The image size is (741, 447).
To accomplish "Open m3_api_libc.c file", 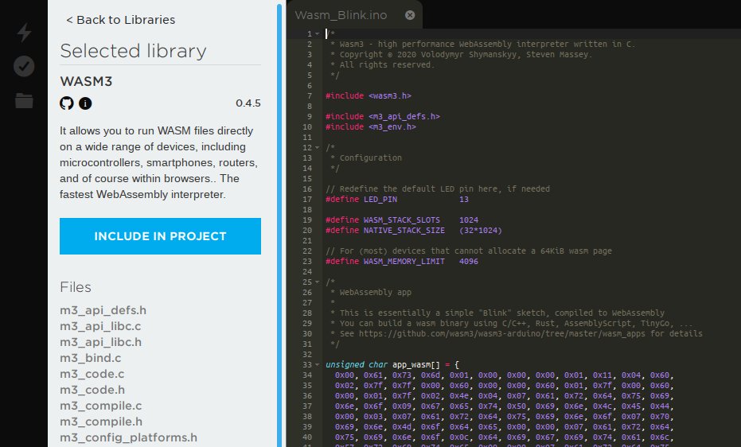I will (100, 326).
